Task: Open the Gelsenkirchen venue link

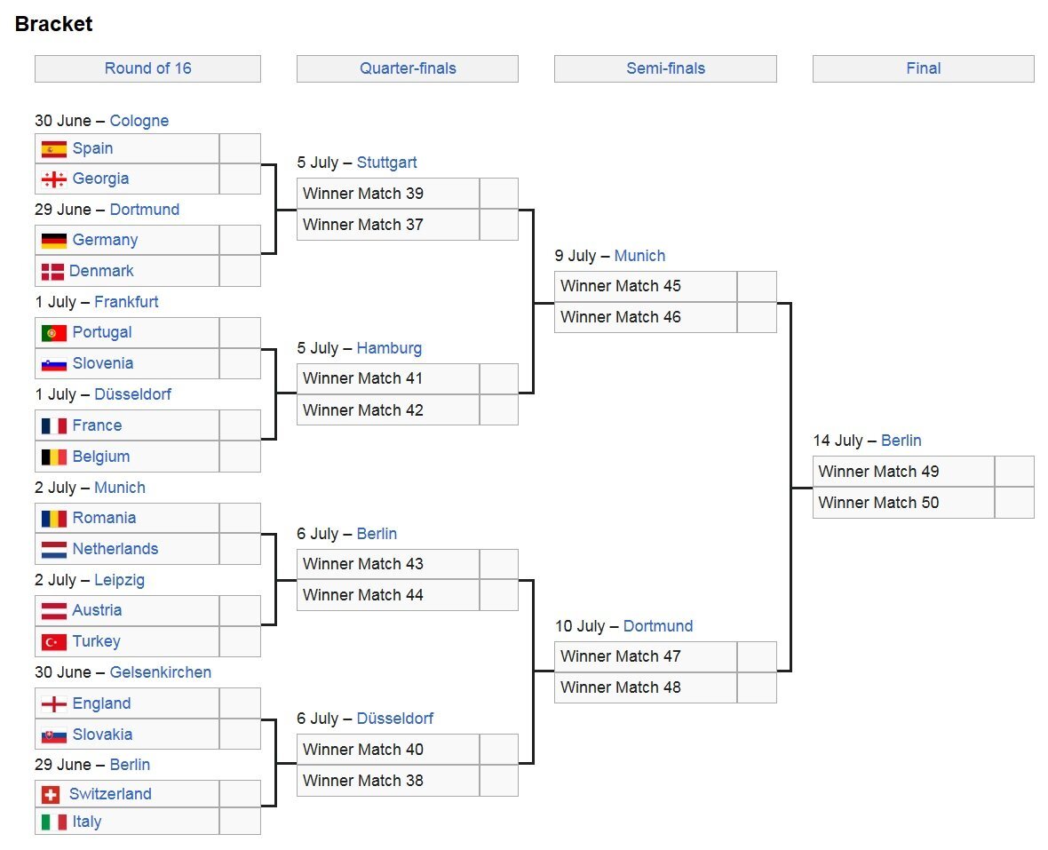Action: coord(160,672)
